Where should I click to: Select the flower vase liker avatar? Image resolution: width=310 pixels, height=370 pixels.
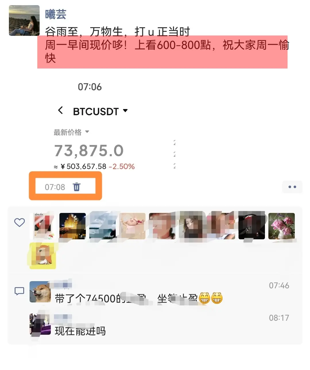[282, 226]
